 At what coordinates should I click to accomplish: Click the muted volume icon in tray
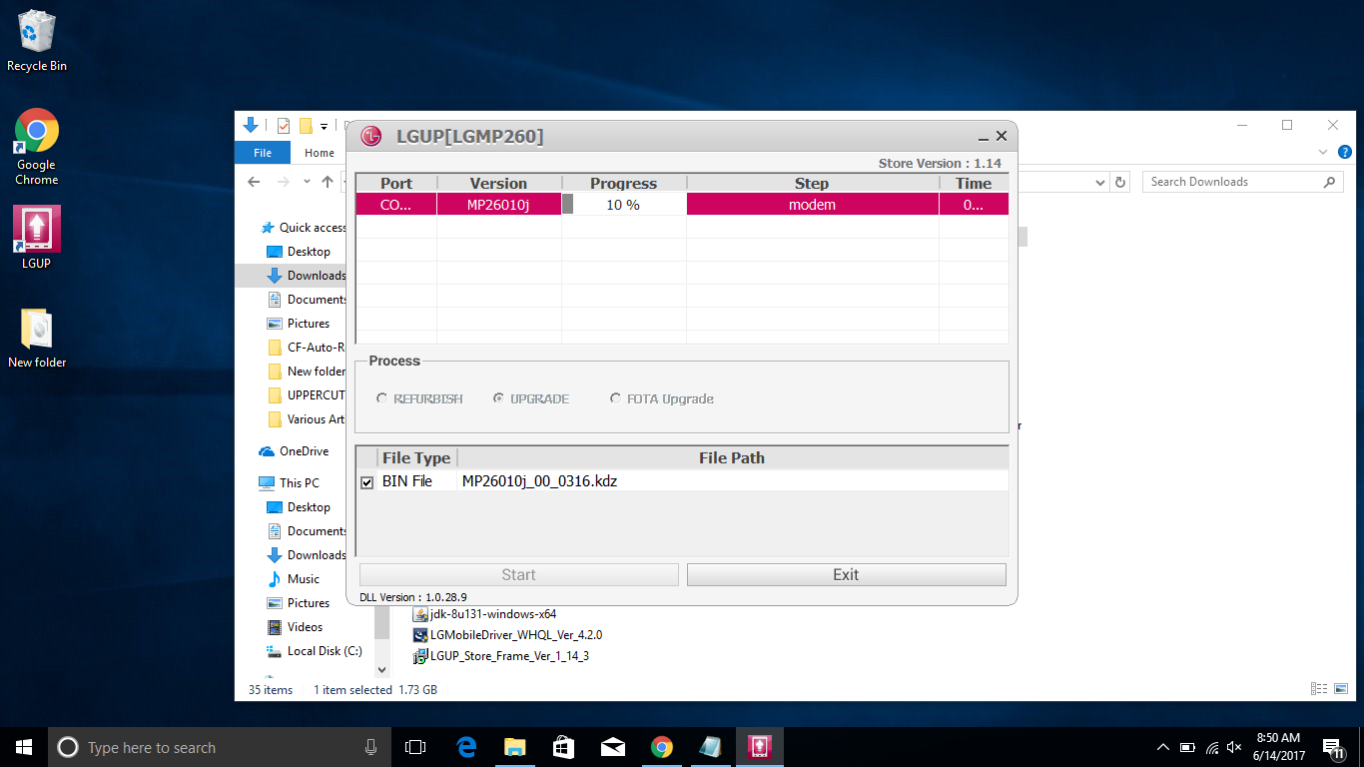click(x=1234, y=747)
